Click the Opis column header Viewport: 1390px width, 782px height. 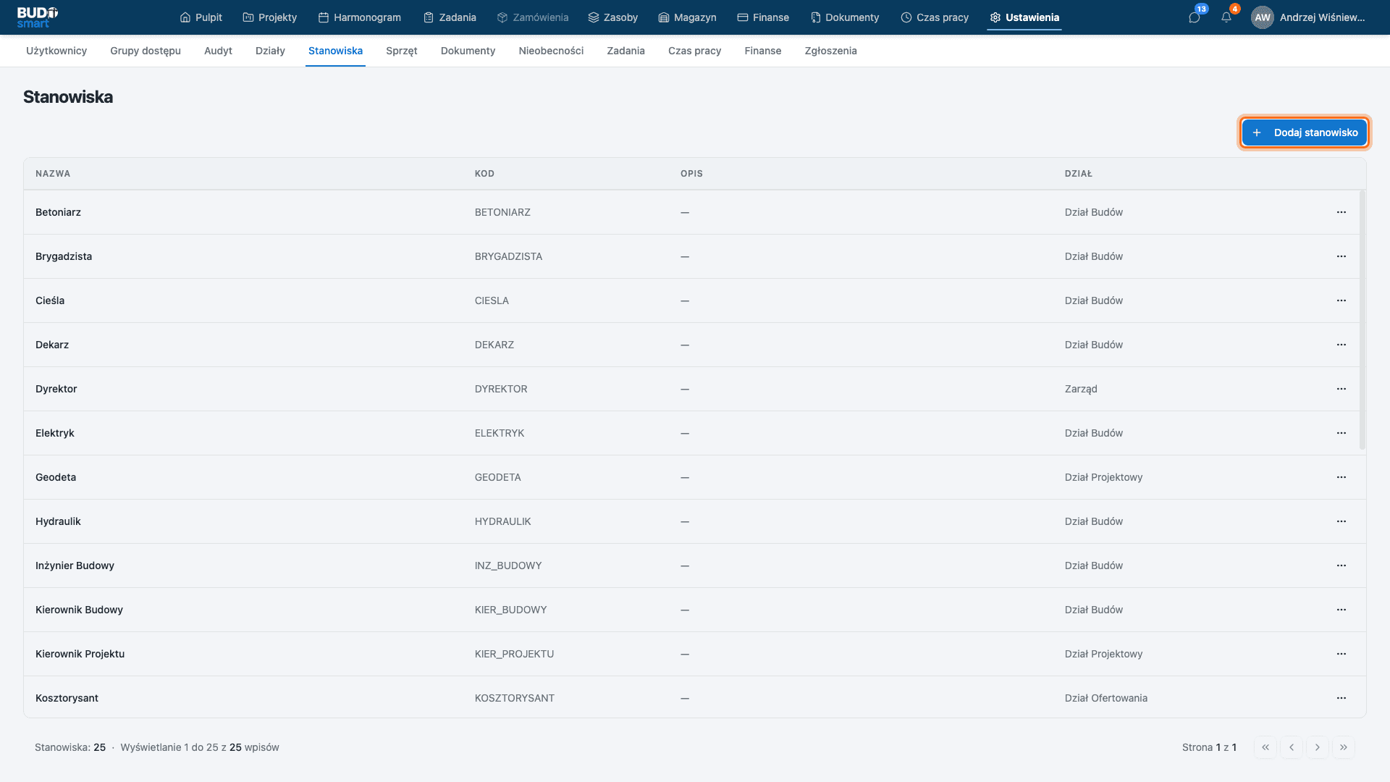(x=691, y=174)
